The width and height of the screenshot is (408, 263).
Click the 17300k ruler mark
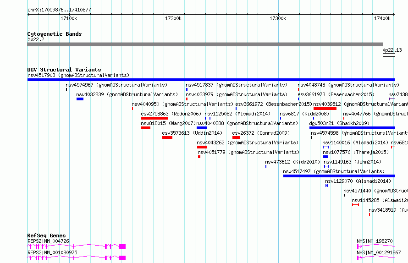278,18
